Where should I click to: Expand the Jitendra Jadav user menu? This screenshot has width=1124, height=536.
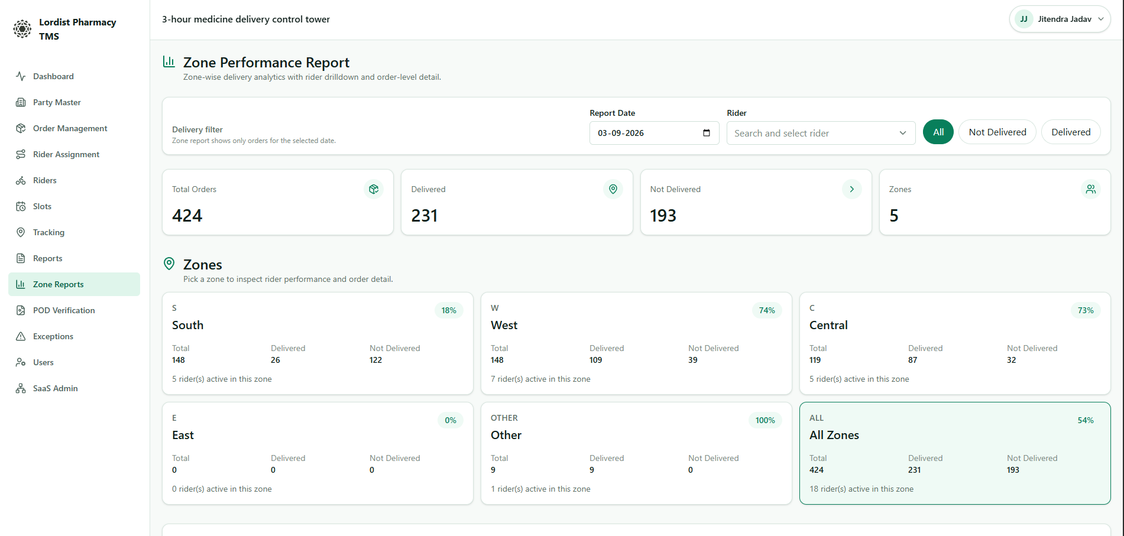coord(1060,19)
